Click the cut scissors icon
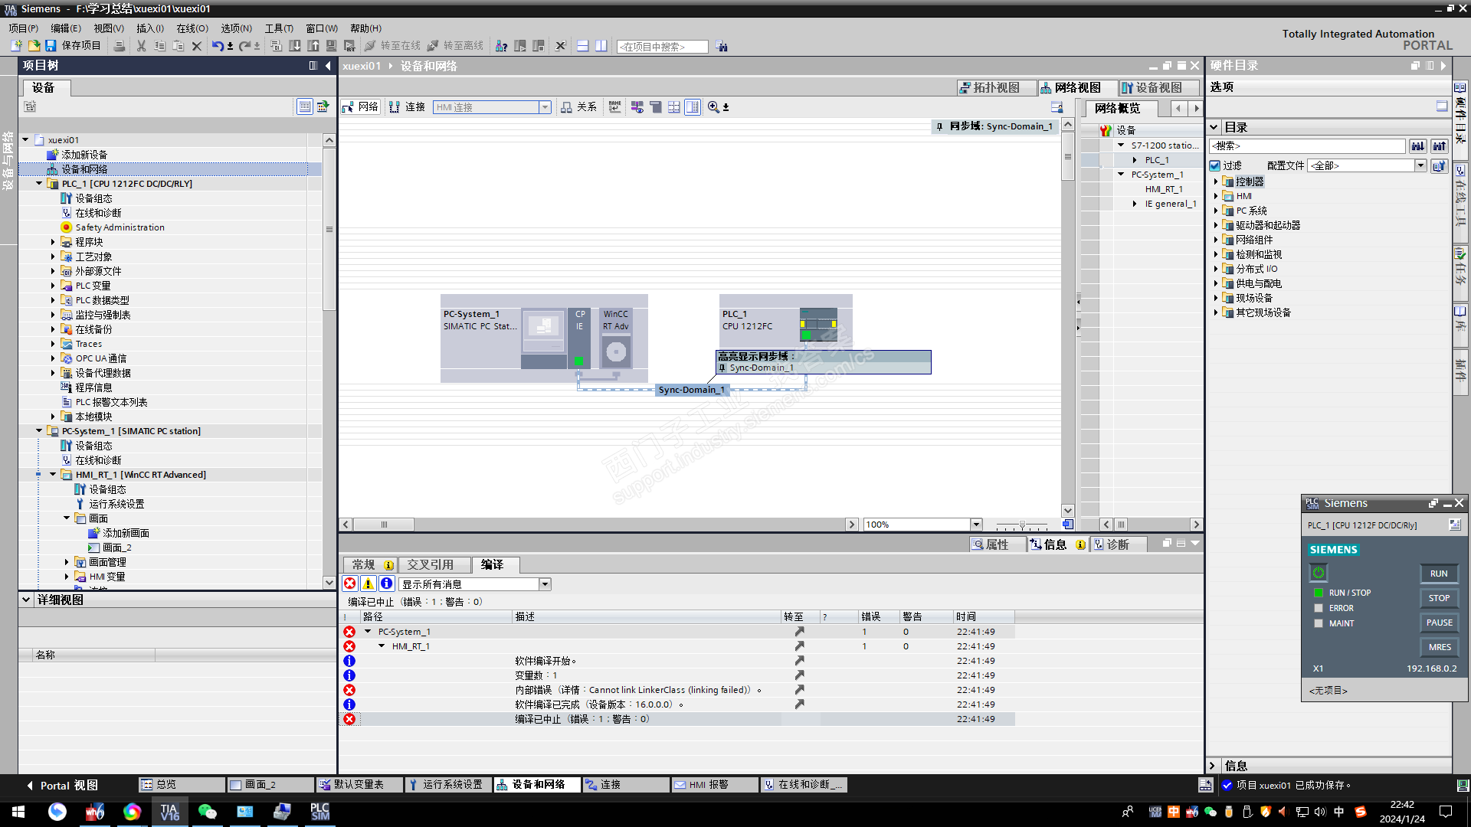This screenshot has height=827, width=1471. coord(141,46)
